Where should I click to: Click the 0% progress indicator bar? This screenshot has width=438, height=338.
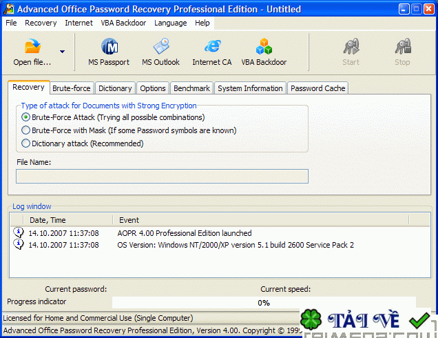click(264, 303)
